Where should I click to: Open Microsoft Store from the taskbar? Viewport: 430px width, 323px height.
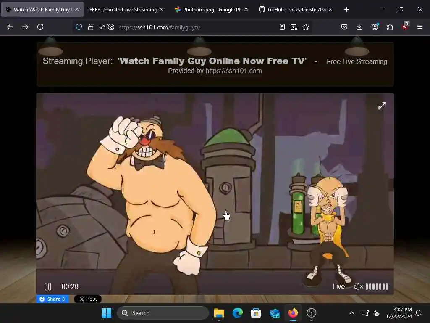pos(256,313)
